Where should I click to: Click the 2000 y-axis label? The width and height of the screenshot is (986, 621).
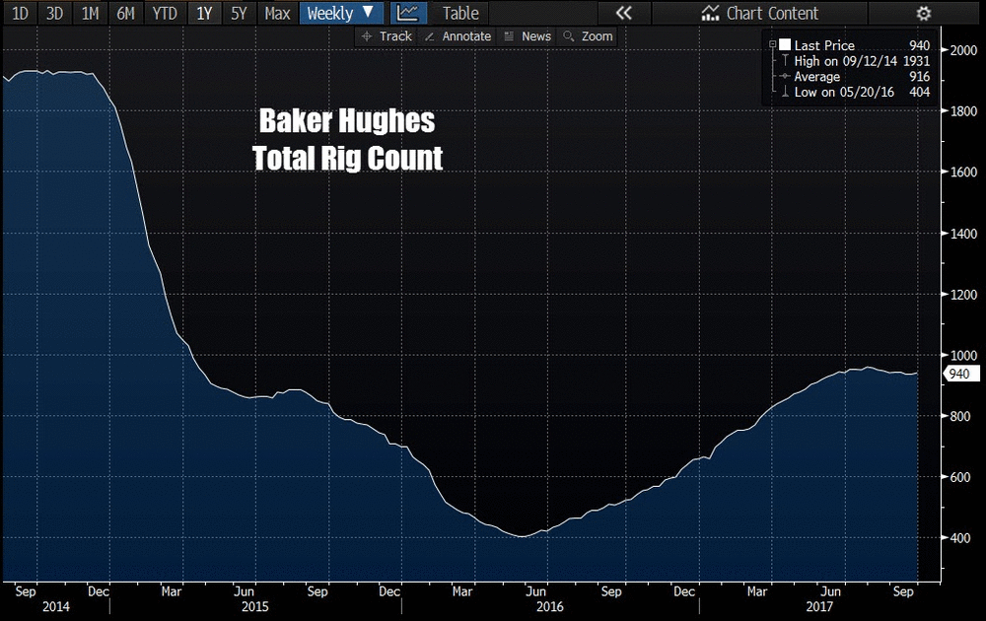(963, 50)
